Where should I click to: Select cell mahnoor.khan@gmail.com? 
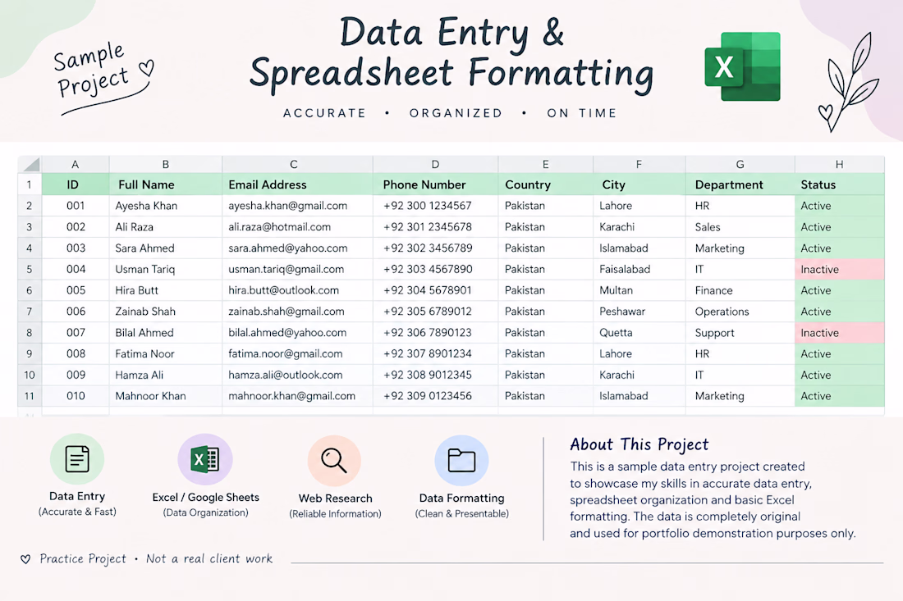pyautogui.click(x=297, y=396)
